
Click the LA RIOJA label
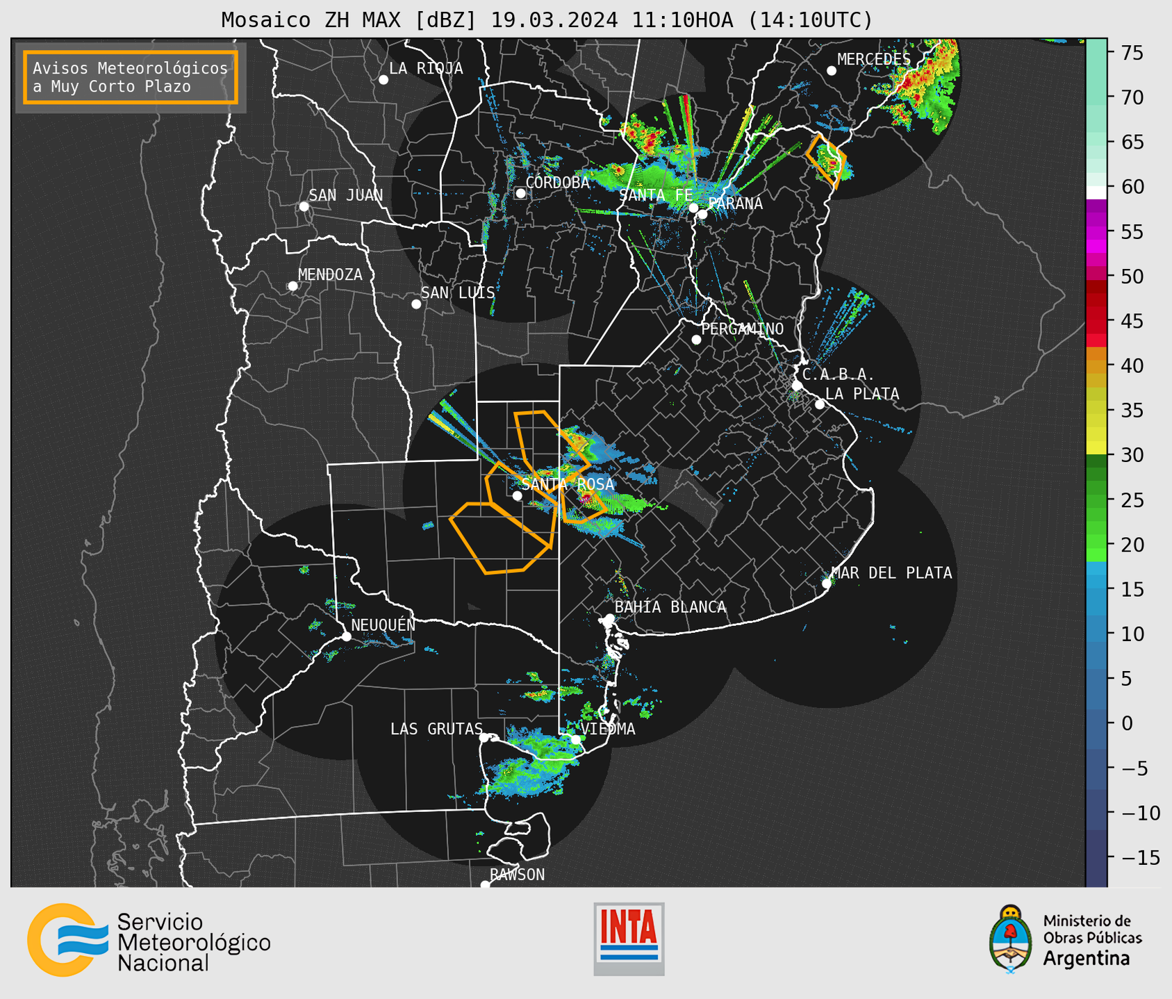click(426, 68)
